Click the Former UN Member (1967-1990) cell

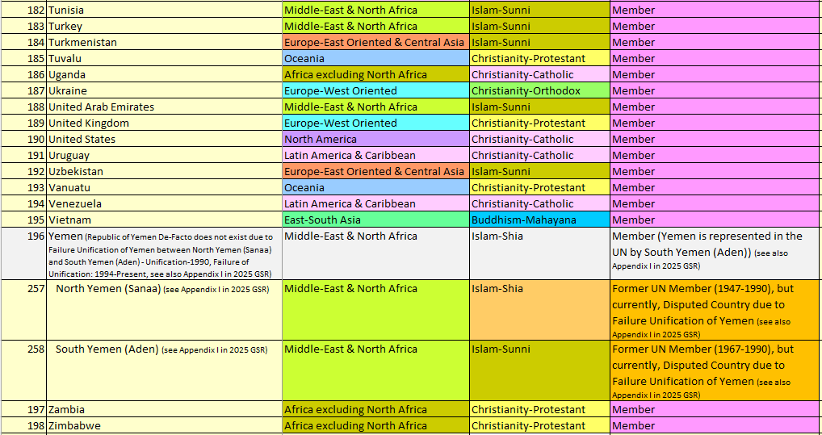pyautogui.click(x=716, y=370)
